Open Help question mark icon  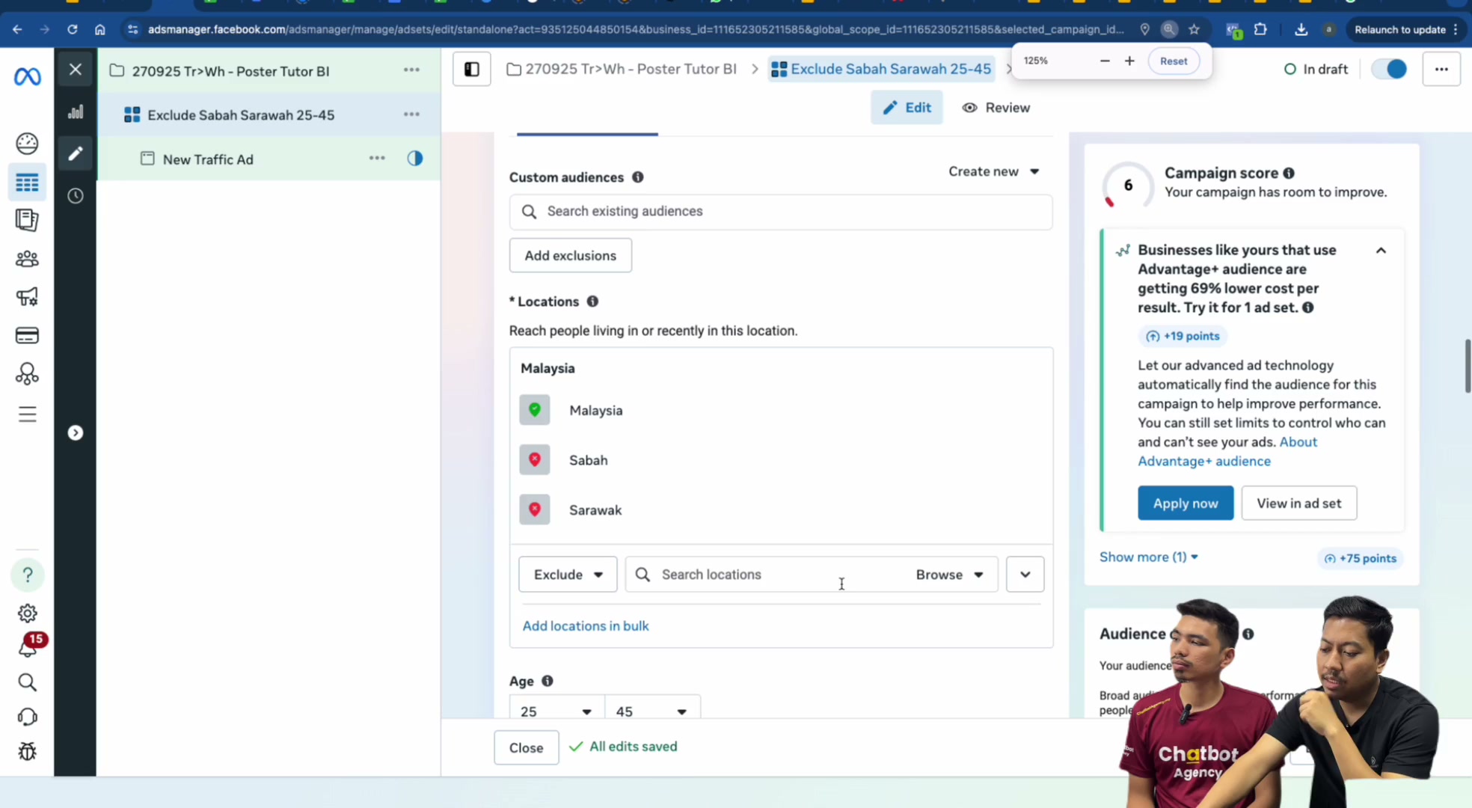click(28, 575)
